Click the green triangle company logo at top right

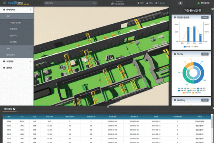199,3
